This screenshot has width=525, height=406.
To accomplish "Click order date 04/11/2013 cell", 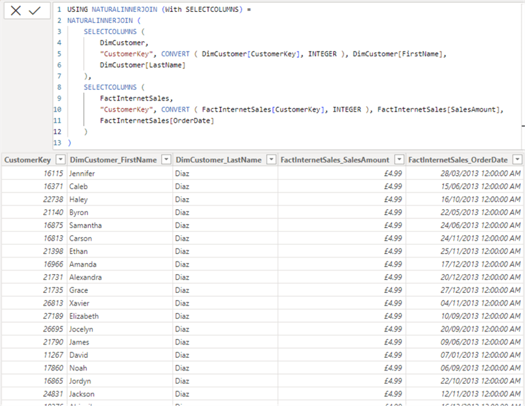I will [x=464, y=303].
